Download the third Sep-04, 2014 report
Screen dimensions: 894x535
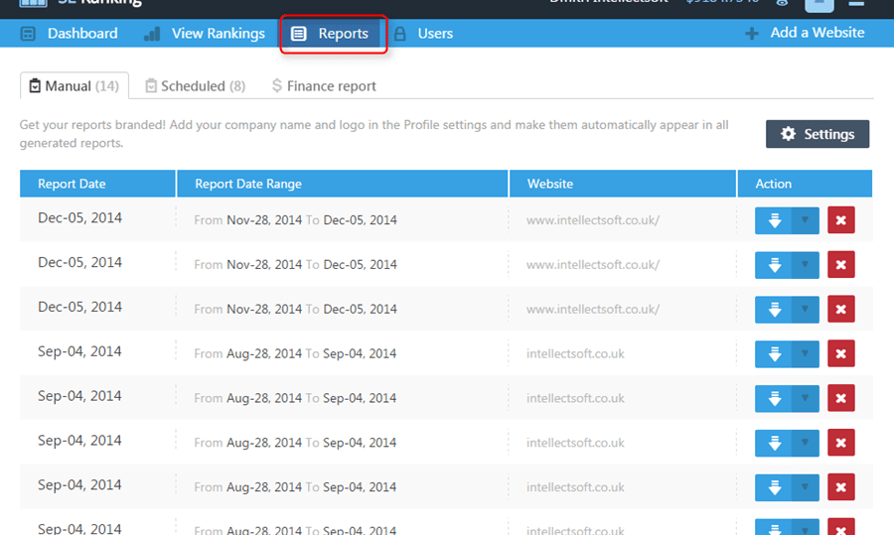773,443
